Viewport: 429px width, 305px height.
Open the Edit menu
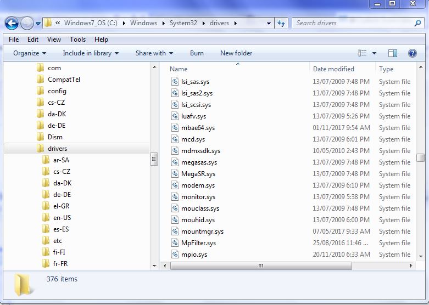(x=33, y=39)
